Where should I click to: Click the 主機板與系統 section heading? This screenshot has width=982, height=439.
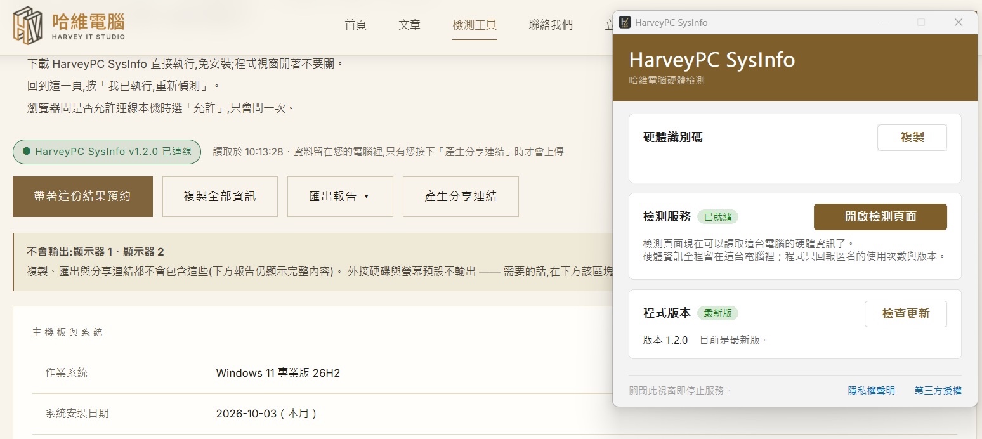tap(67, 332)
